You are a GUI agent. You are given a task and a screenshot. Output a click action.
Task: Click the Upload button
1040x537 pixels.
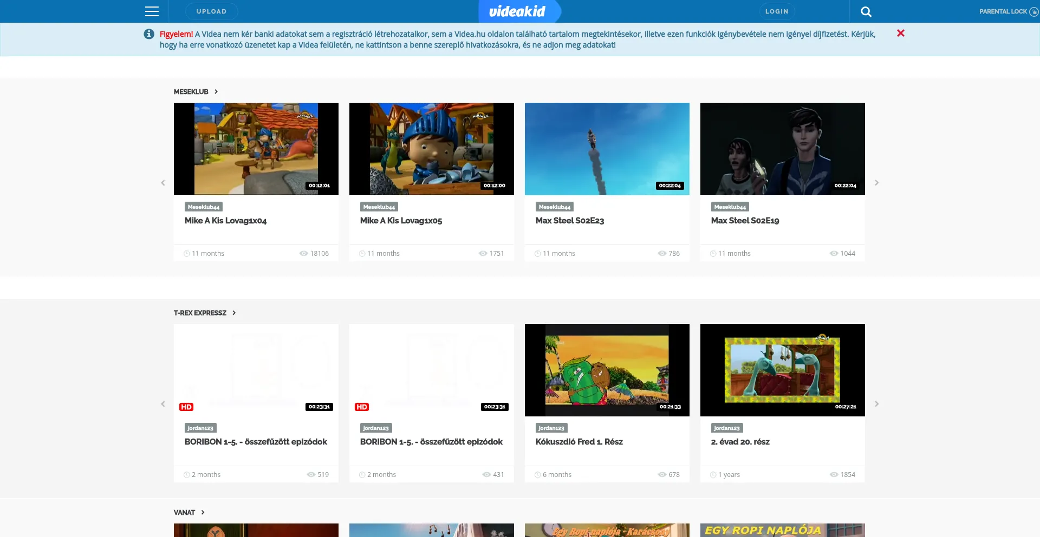click(x=211, y=11)
